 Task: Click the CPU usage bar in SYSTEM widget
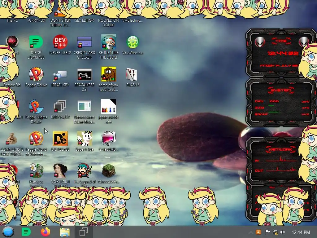[274, 101]
